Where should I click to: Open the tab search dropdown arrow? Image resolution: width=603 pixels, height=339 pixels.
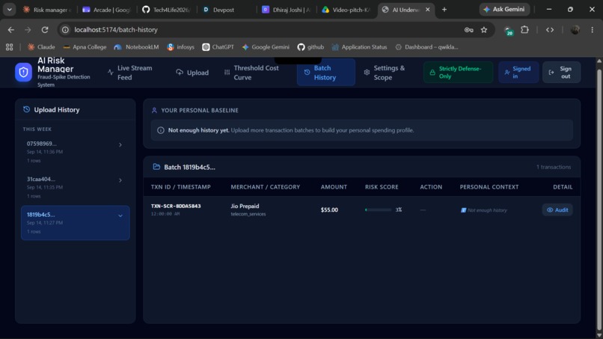[9, 10]
